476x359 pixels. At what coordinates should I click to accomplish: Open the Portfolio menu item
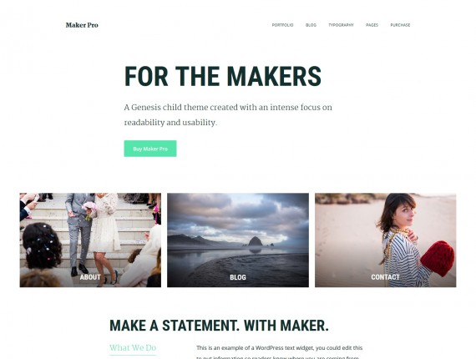tap(282, 25)
